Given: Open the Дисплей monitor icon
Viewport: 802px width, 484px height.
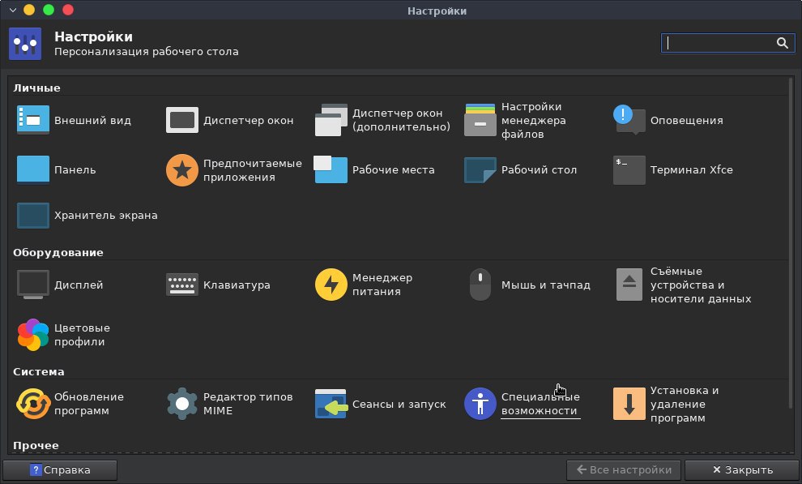Looking at the screenshot, I should 33,285.
